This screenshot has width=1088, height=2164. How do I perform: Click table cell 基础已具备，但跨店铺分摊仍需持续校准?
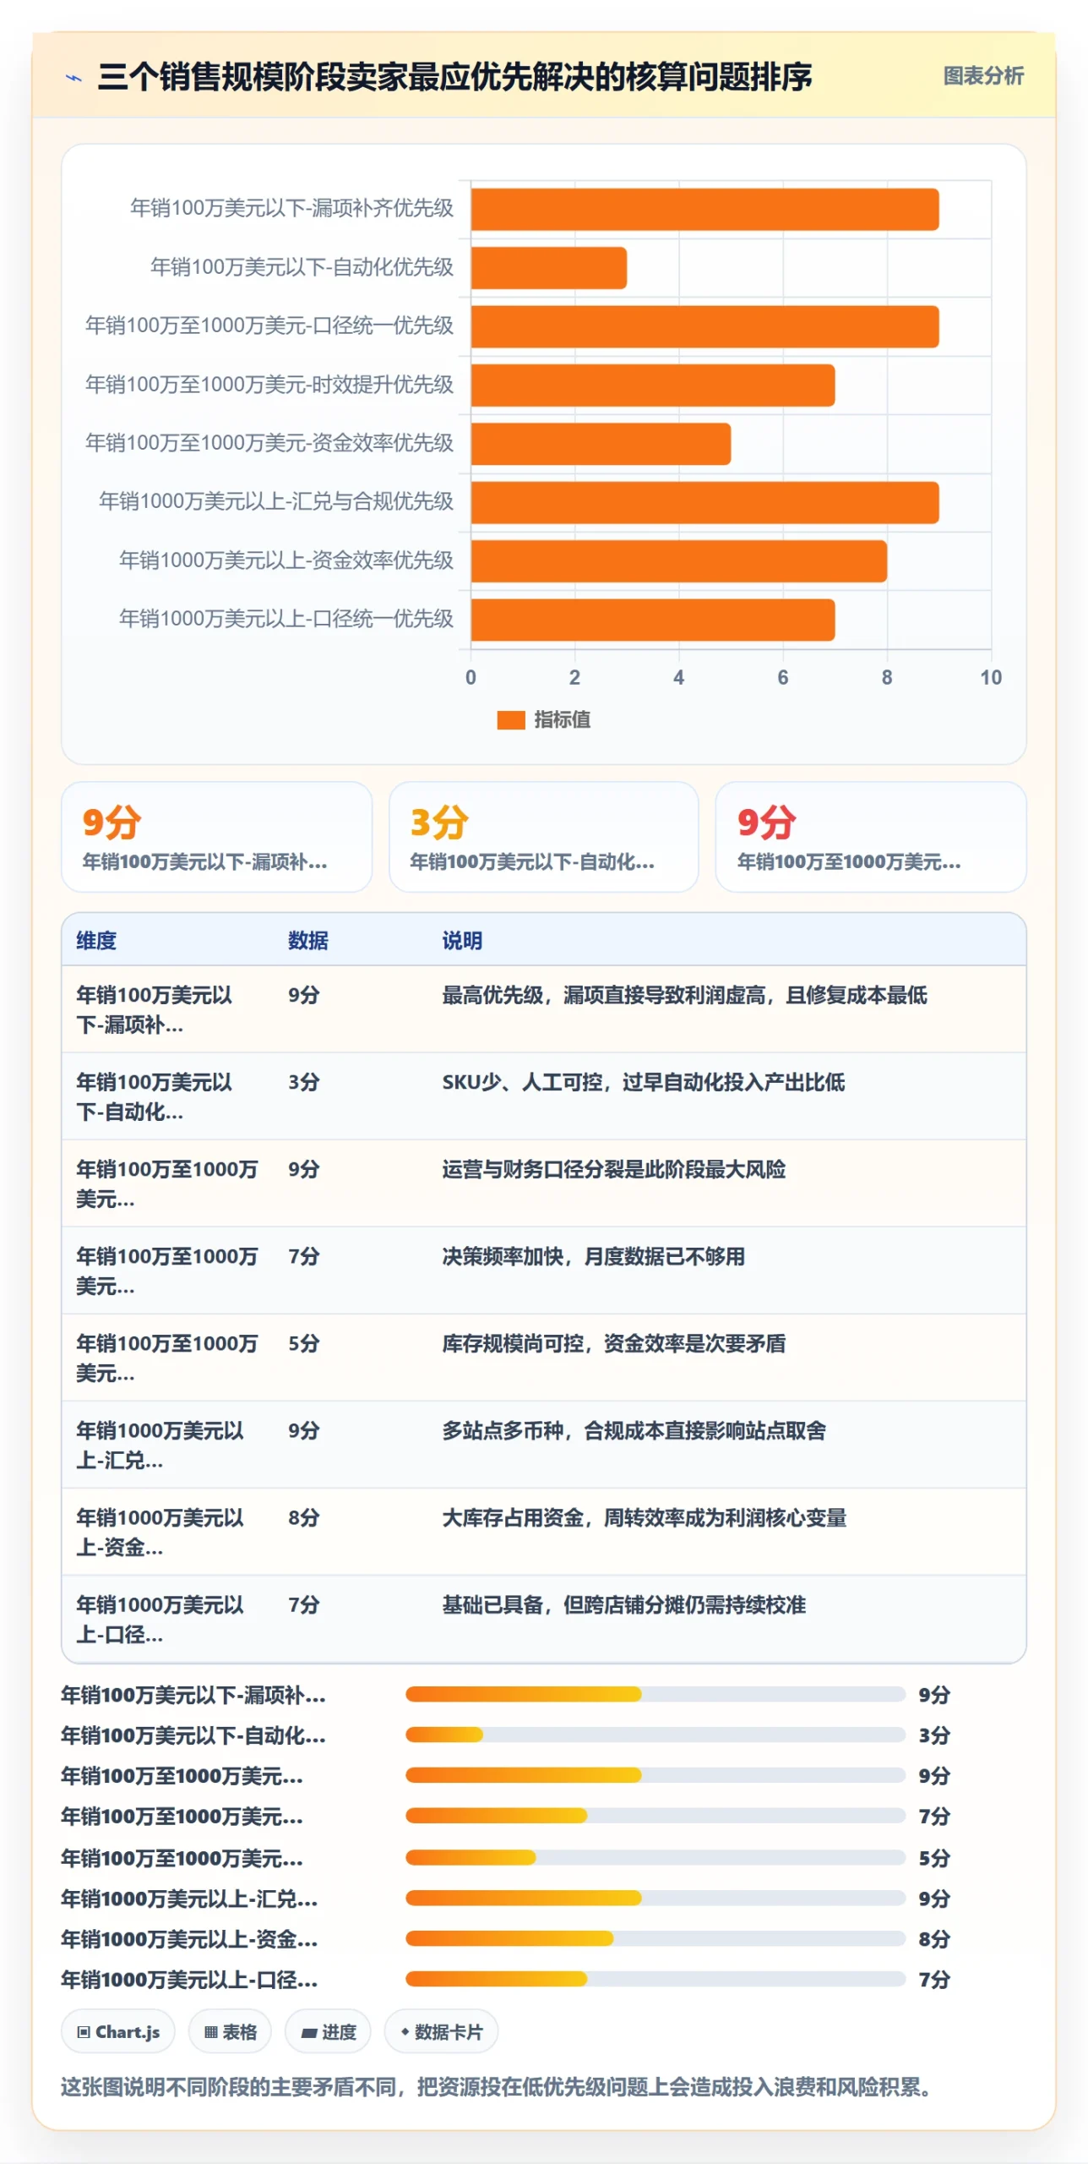coord(623,1604)
